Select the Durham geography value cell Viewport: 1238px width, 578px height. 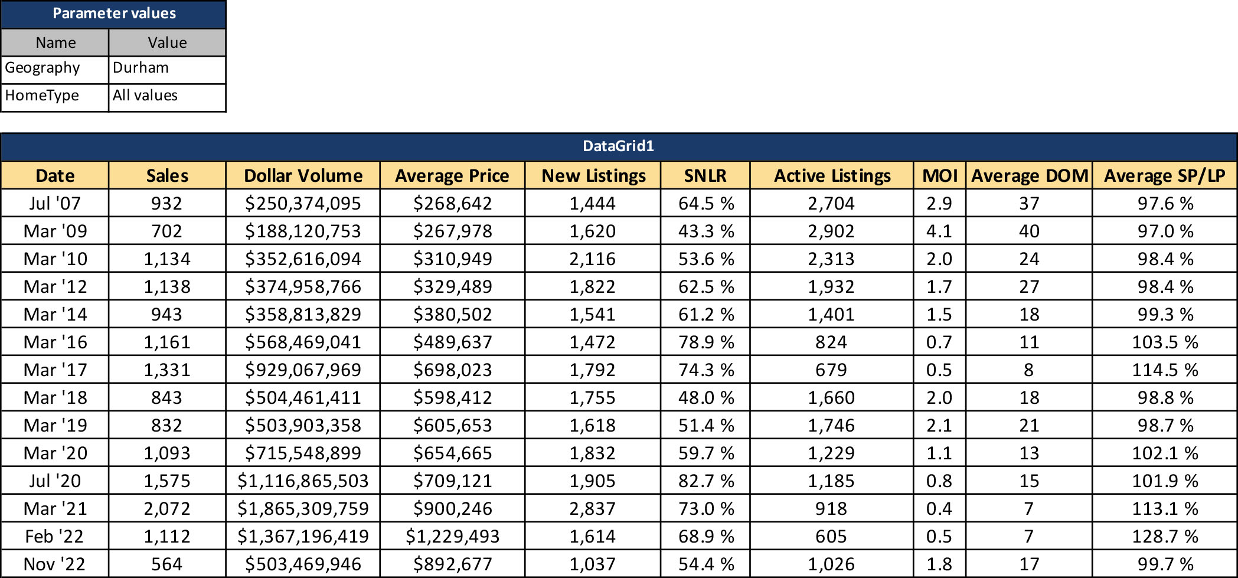tap(167, 68)
